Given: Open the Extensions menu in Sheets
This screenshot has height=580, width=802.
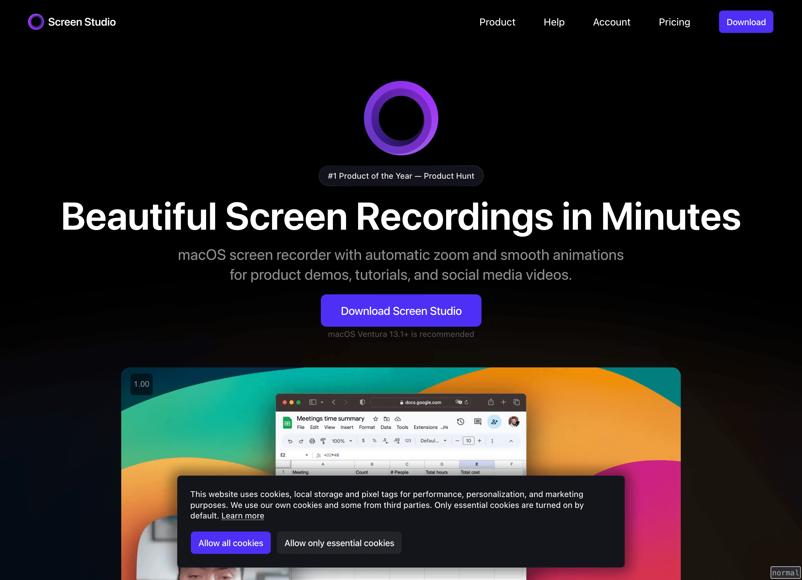Looking at the screenshot, I should (426, 427).
